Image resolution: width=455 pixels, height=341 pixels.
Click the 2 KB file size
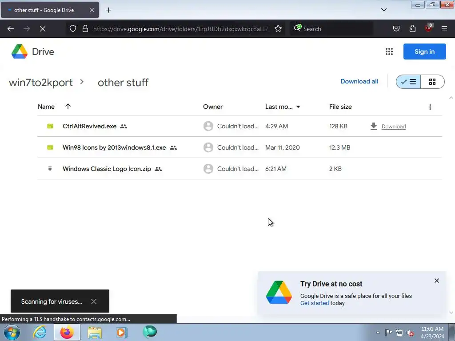pos(335,169)
